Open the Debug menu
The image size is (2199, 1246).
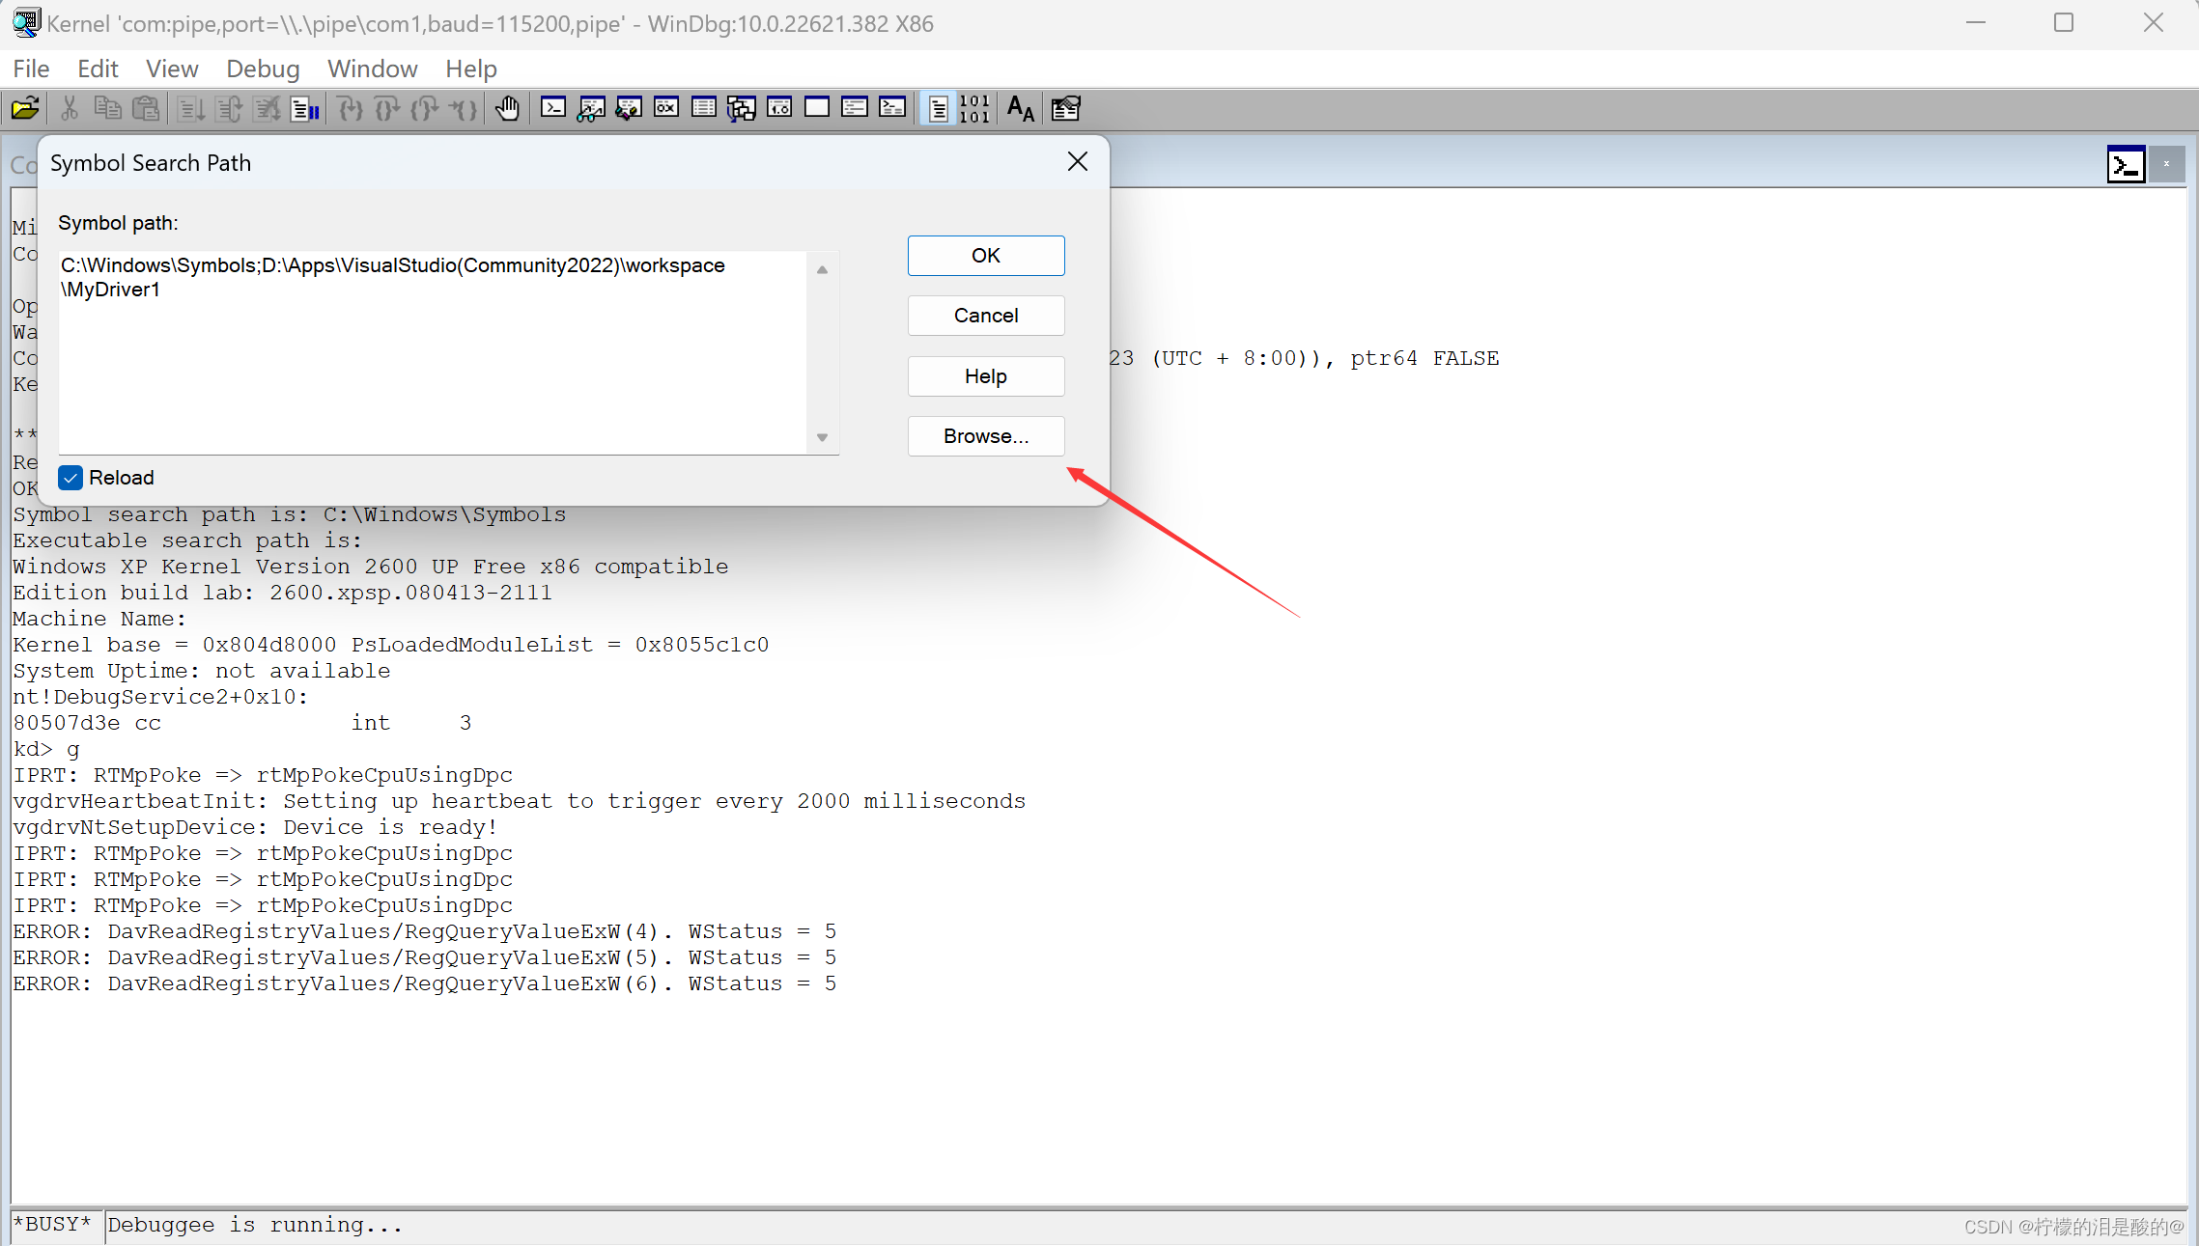pyautogui.click(x=263, y=69)
